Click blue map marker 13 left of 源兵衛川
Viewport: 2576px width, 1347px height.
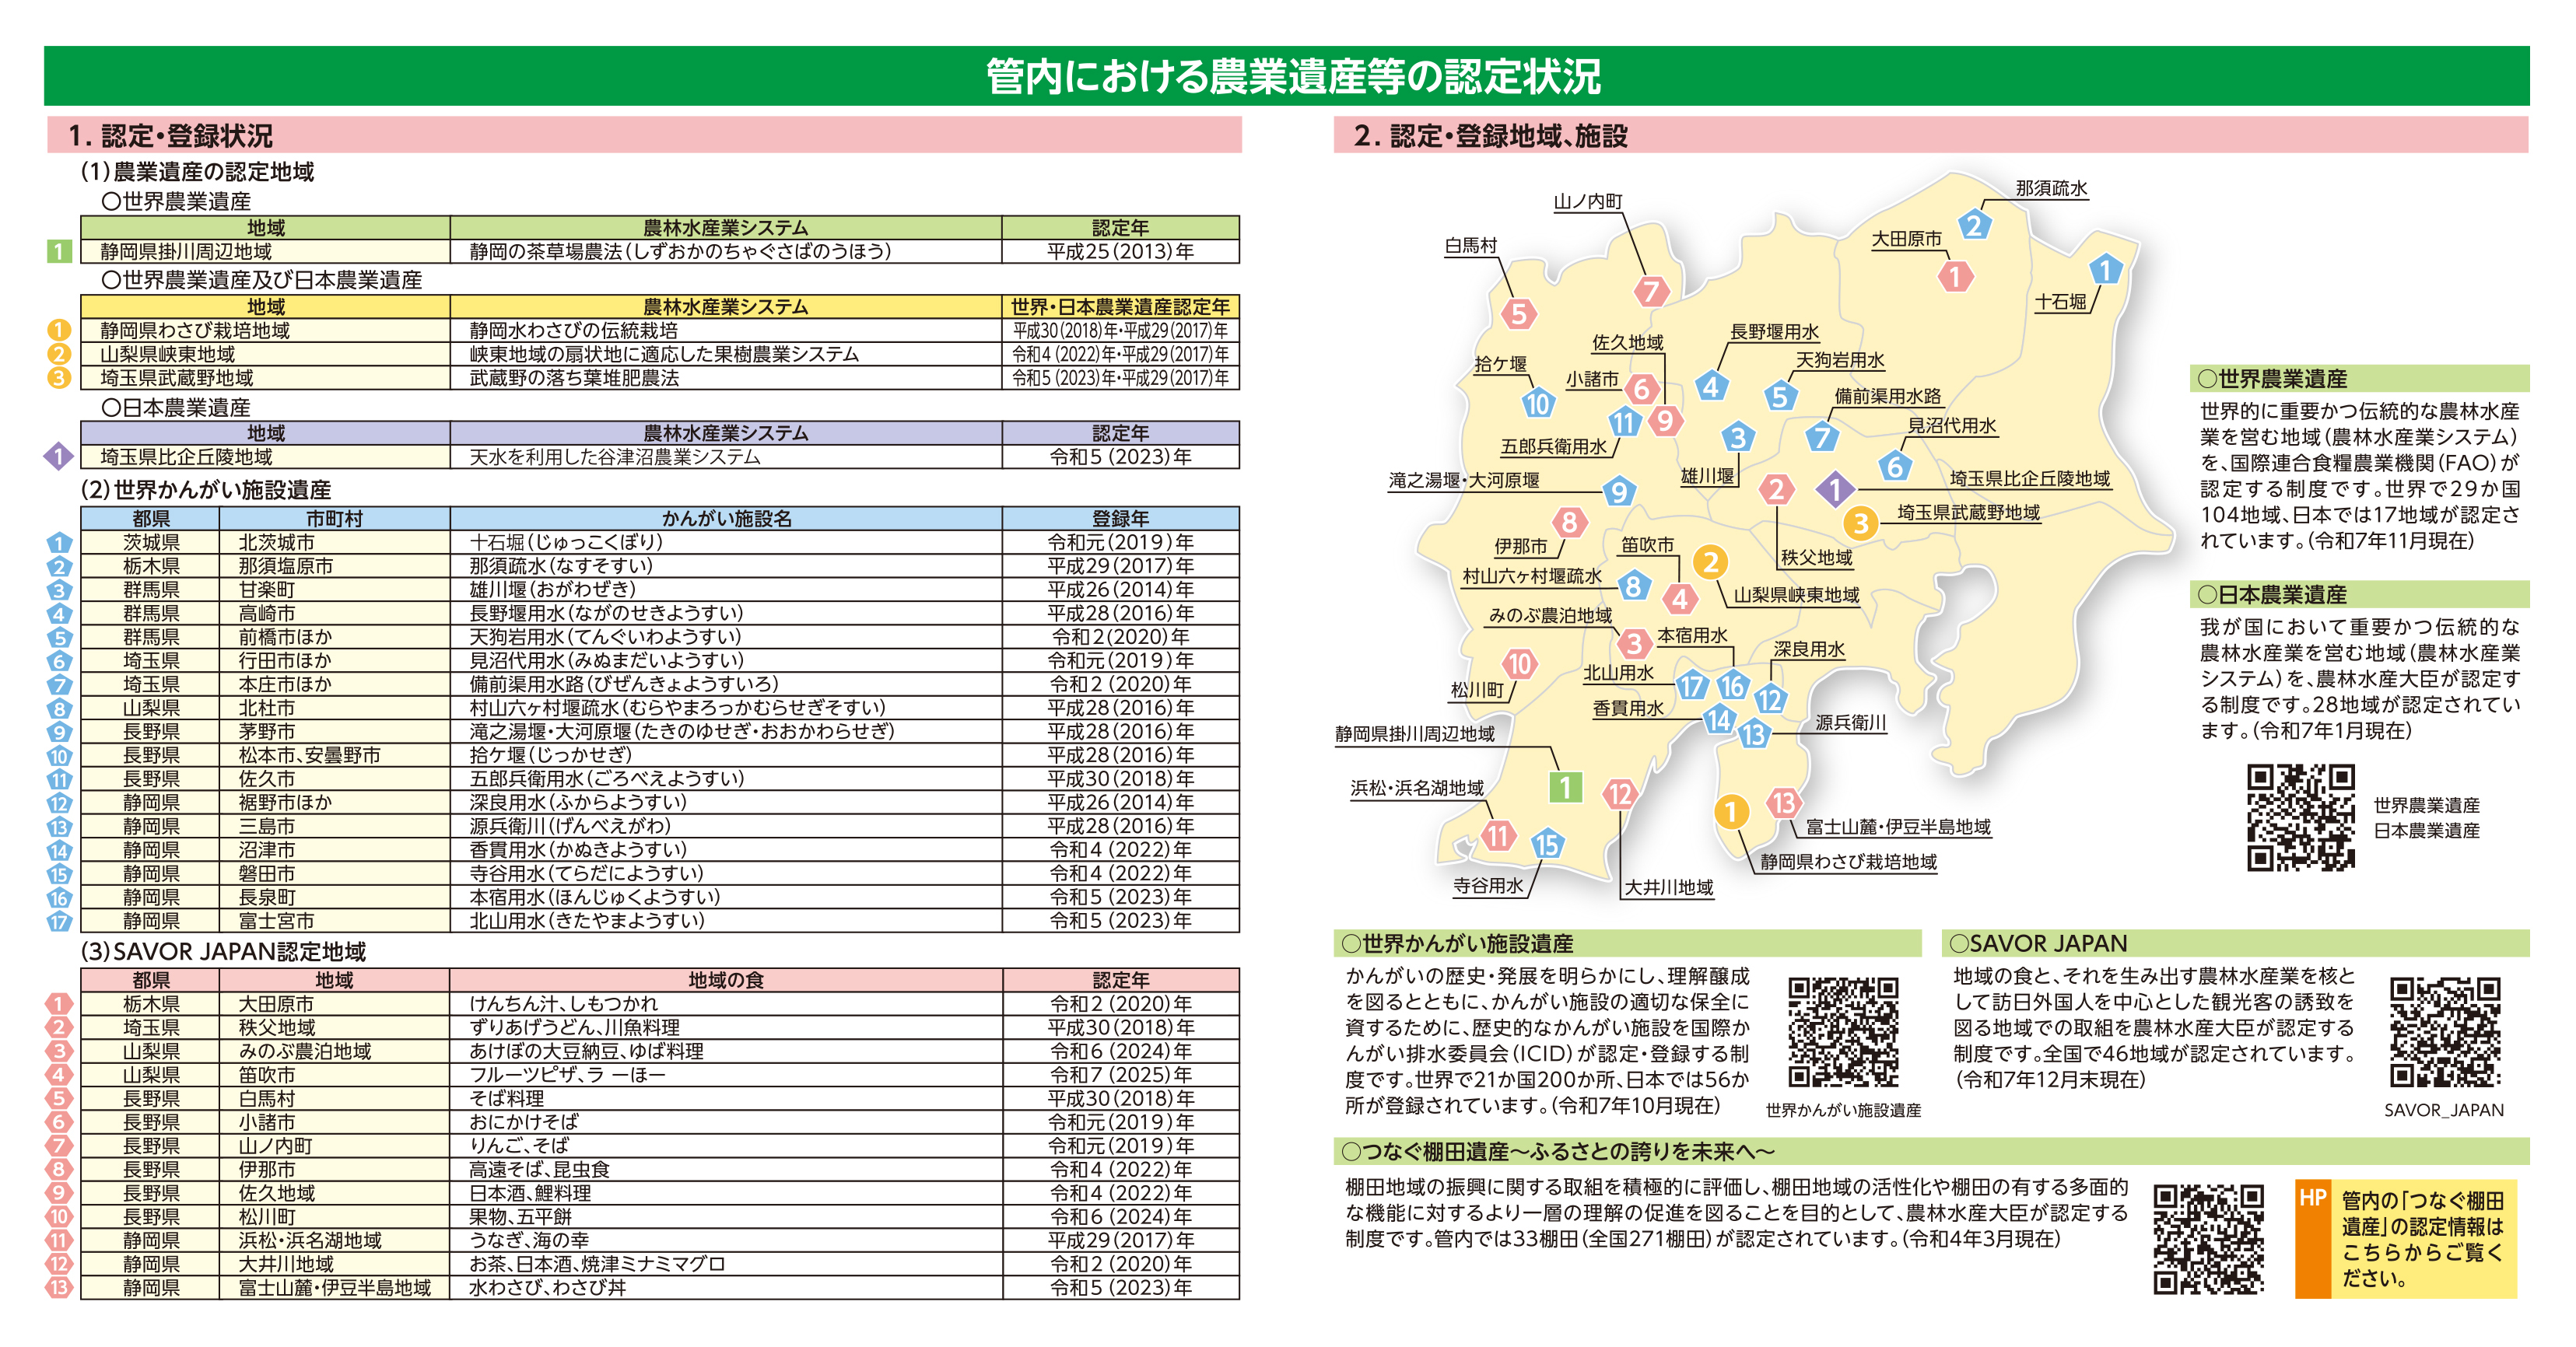pos(1753,734)
